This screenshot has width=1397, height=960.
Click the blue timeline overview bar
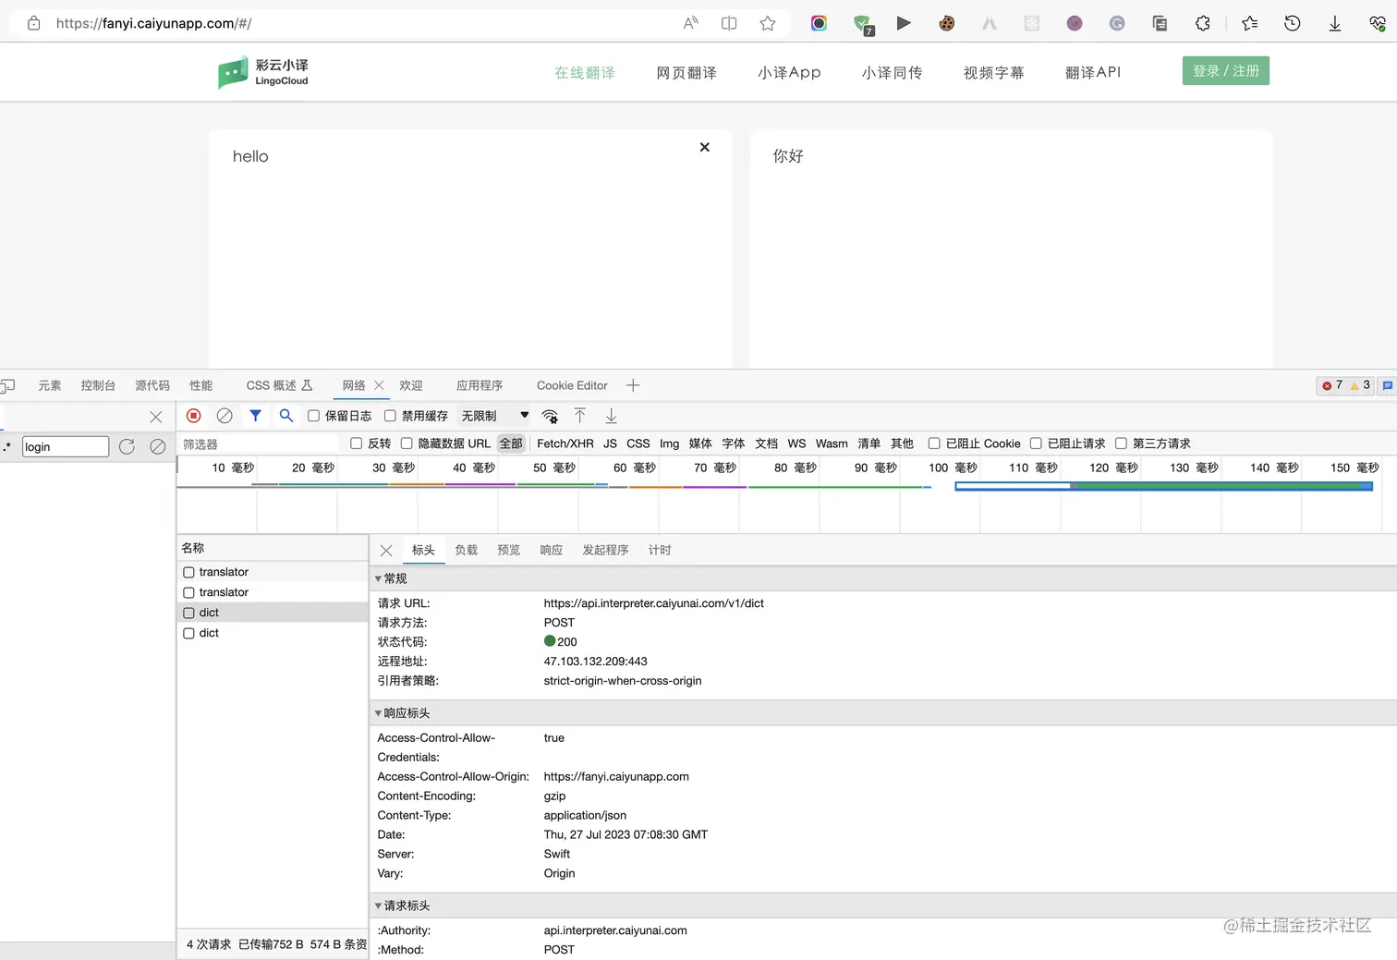pos(1163,486)
